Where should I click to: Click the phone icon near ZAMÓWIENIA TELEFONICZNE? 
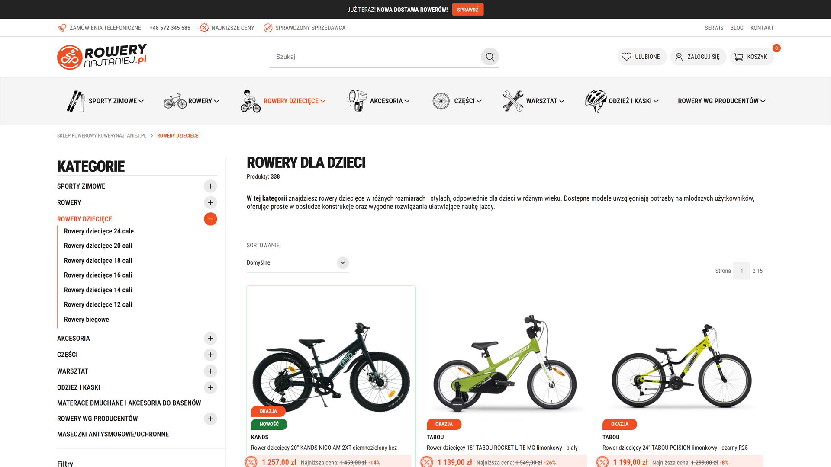tap(61, 27)
